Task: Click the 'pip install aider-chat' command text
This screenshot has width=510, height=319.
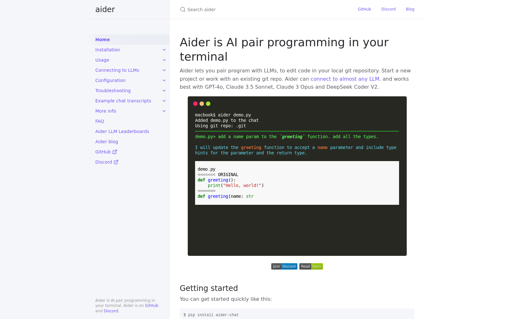Action: coord(213,315)
